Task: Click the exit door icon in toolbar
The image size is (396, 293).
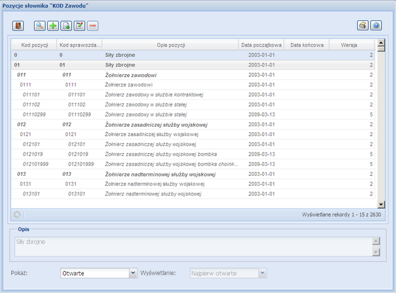Action: 18,26
